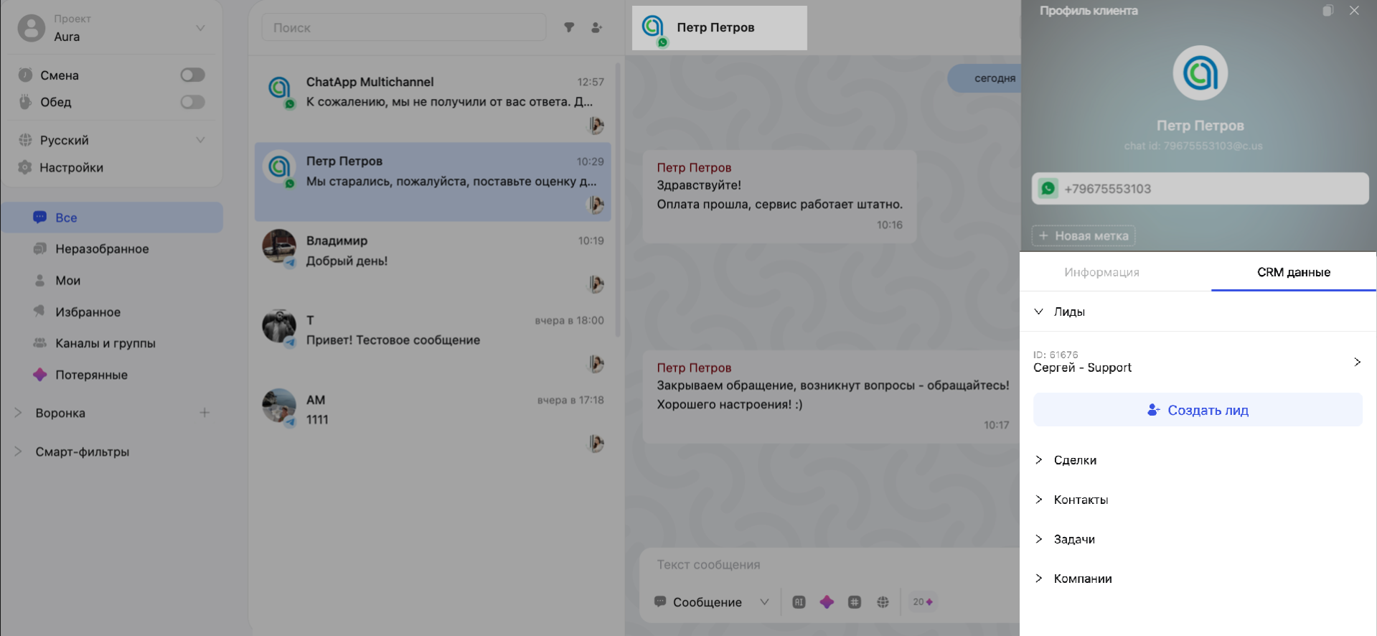Click the copy icon in client profile header
This screenshot has height=636, width=1377.
click(x=1327, y=11)
